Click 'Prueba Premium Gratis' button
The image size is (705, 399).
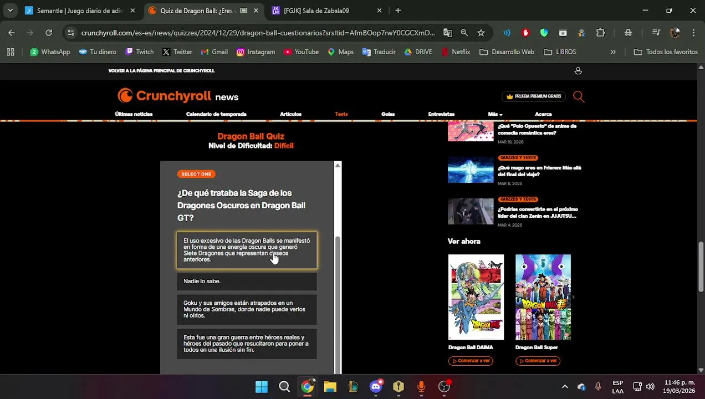point(533,96)
